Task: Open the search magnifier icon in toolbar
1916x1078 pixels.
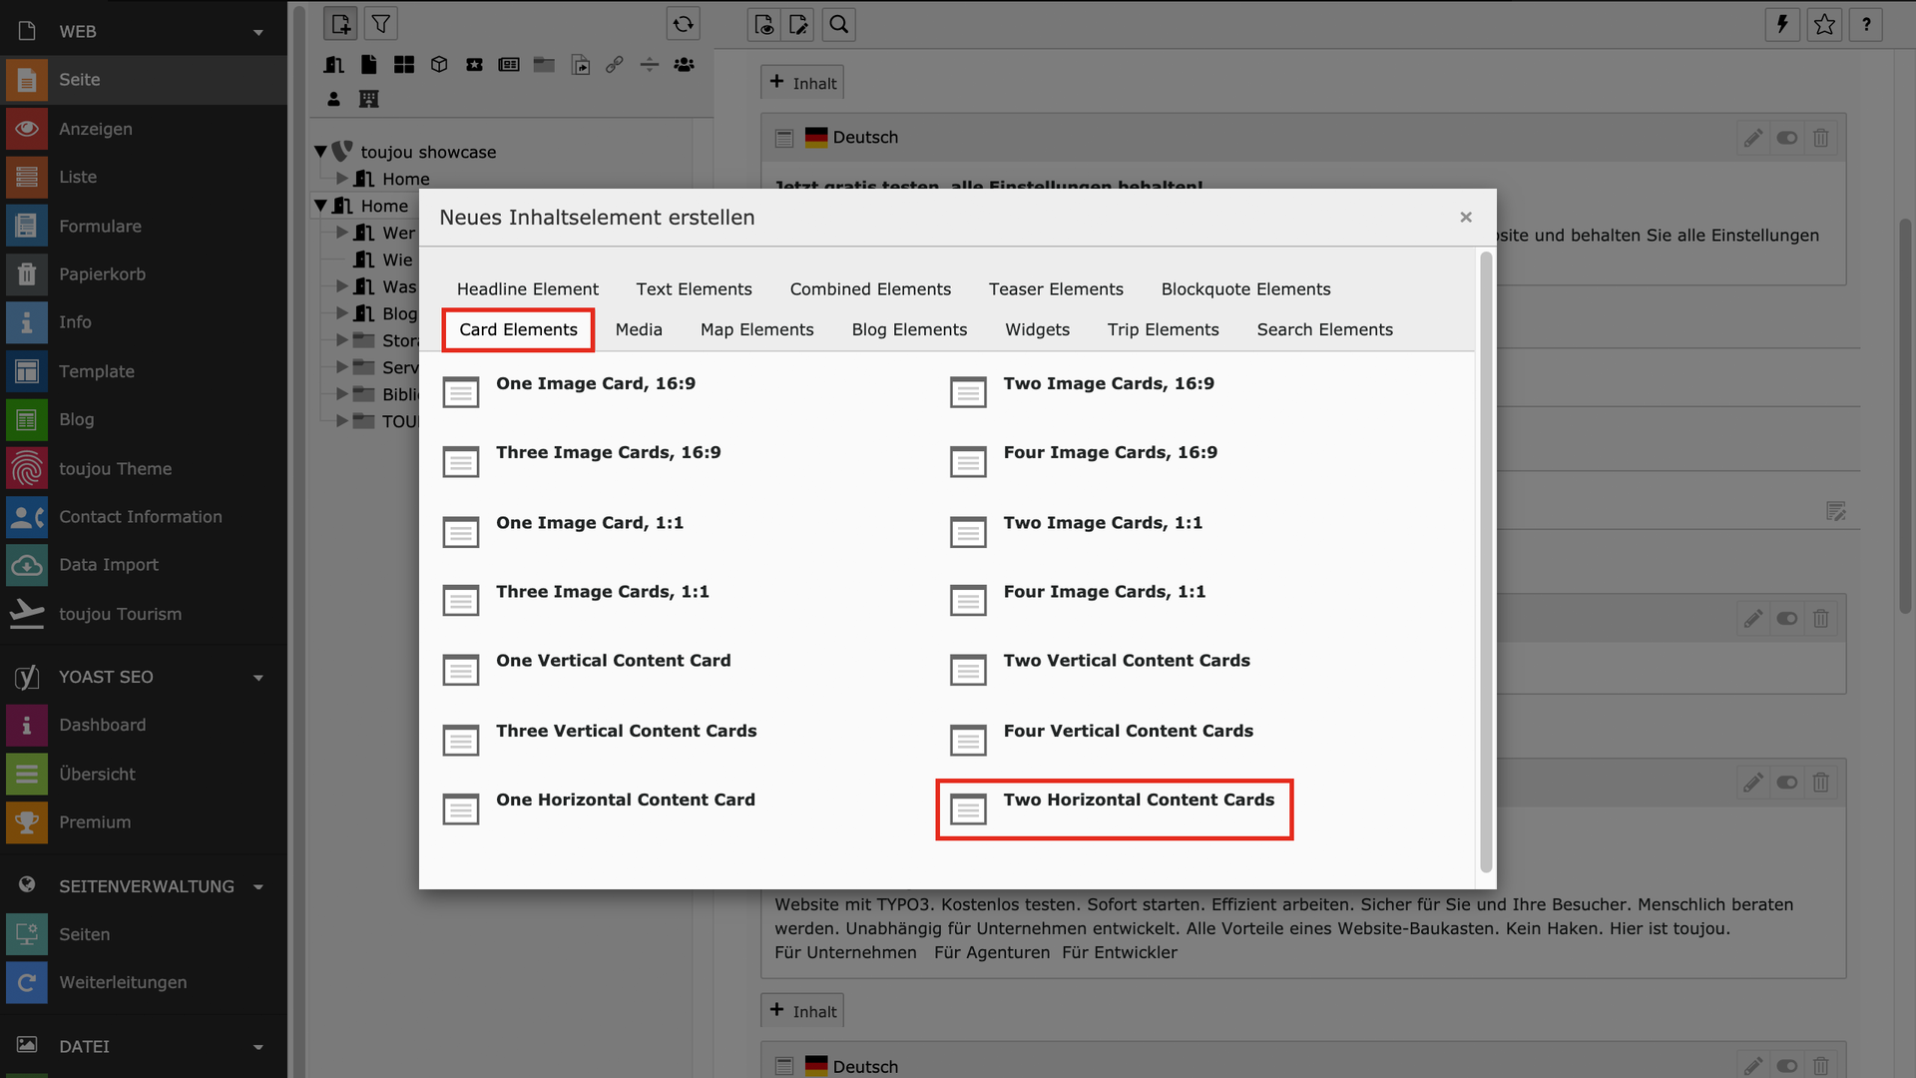Action: (x=838, y=24)
